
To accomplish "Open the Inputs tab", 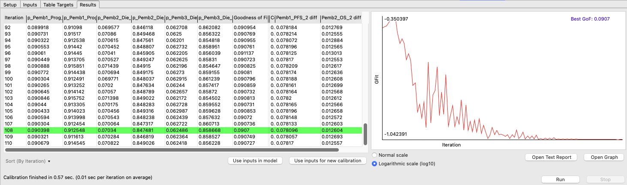I will (30, 5).
